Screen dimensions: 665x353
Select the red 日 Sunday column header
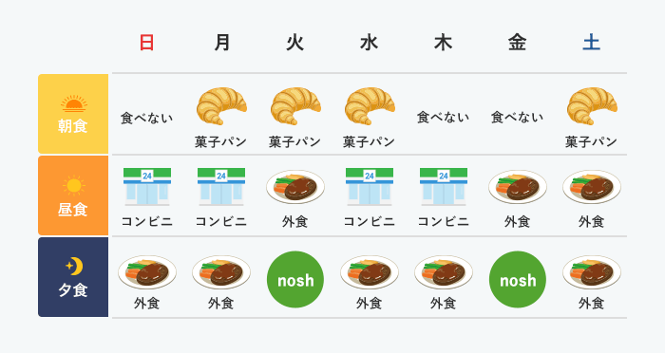click(146, 43)
